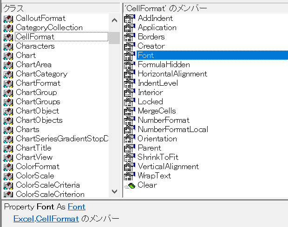Click the class icon beside CalloutFormat
The height and width of the screenshot is (227, 288).
(x=8, y=19)
